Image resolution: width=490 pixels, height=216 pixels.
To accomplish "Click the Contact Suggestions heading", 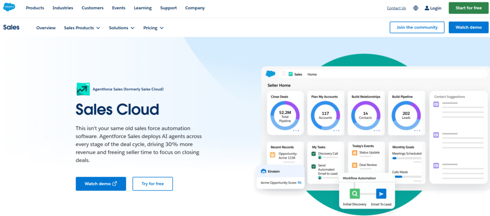I will click(x=449, y=97).
